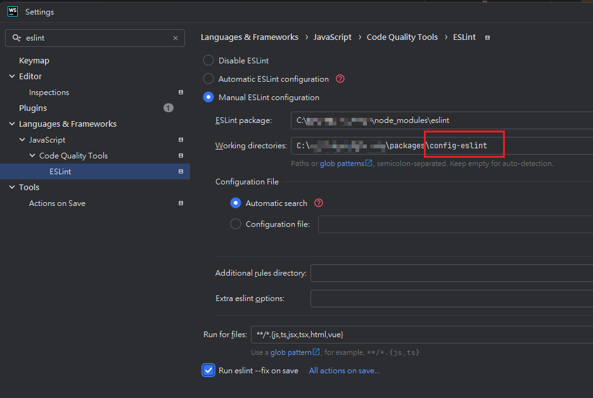Click JavaScript in the breadcrumb
Viewport: 593px width, 398px height.
[333, 37]
